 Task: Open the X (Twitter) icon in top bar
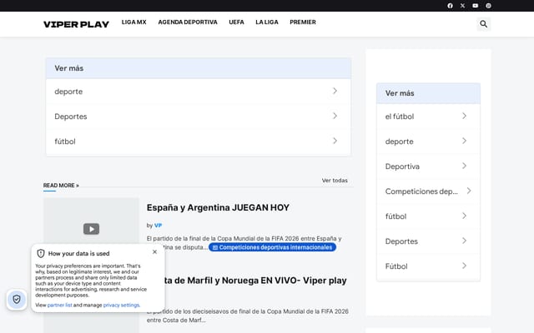[462, 6]
